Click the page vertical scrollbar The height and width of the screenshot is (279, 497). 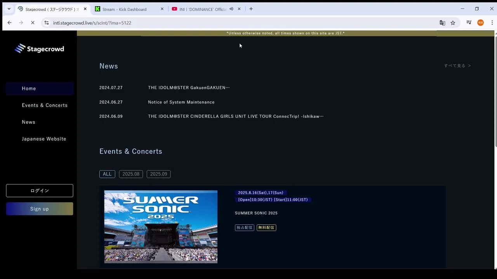coord(495,91)
